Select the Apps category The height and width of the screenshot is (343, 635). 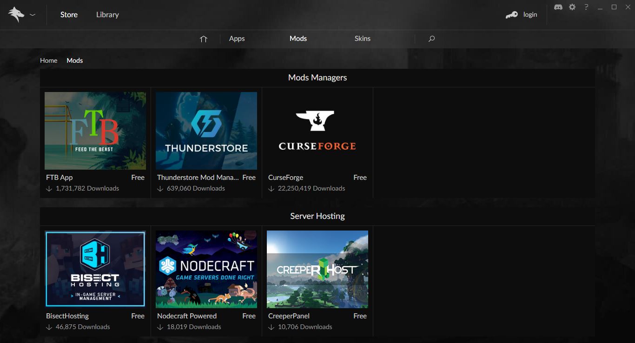coord(237,39)
